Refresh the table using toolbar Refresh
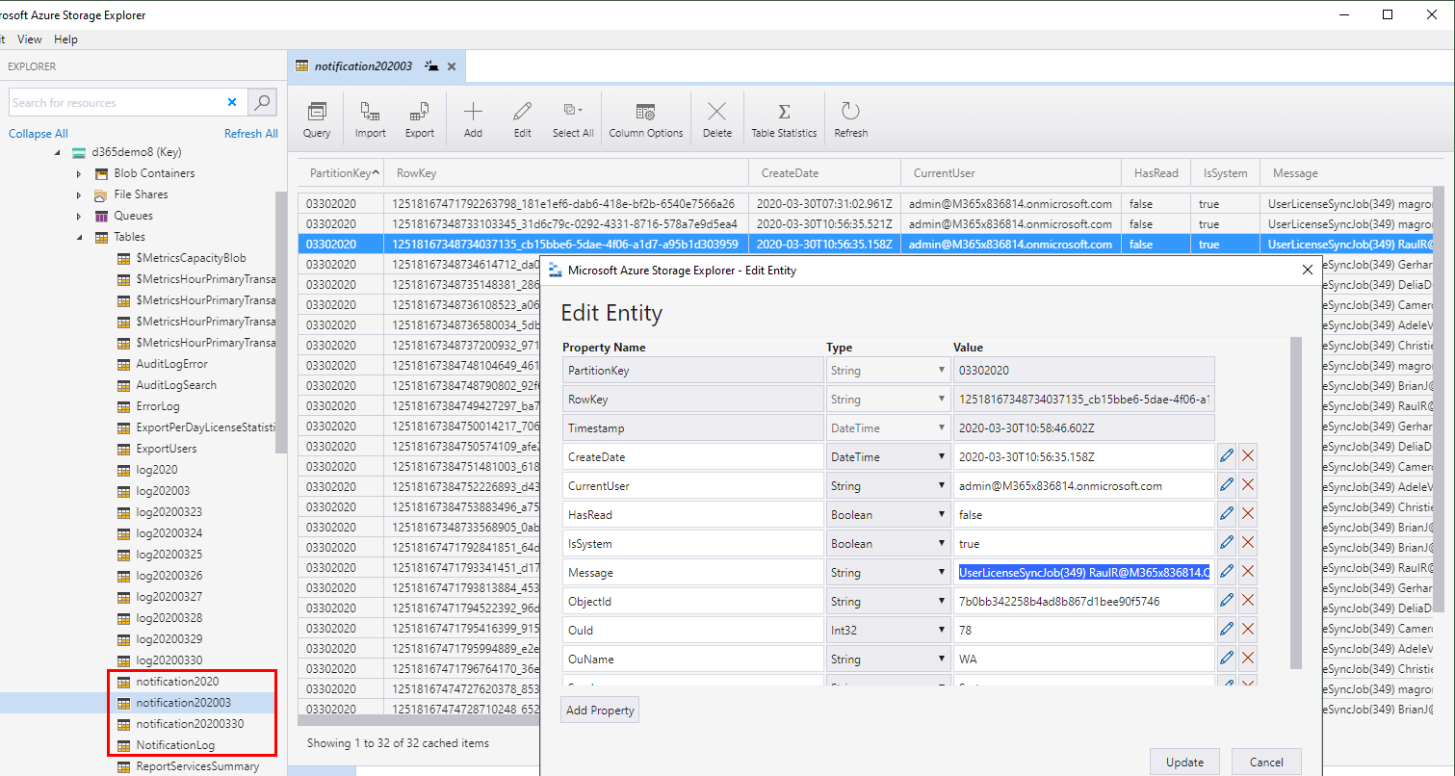This screenshot has width=1455, height=776. 850,119
